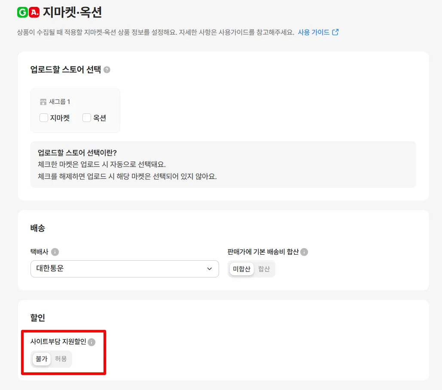Screen dimensions: 442x390
Task: Click the 새그룹 1 group label
Action: 59,102
